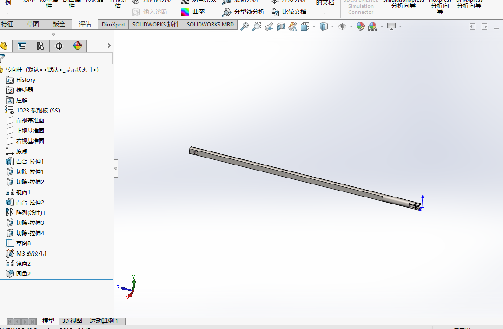
Task: Select the M3 螺纹孔1 hole feature
Action: tap(26, 254)
